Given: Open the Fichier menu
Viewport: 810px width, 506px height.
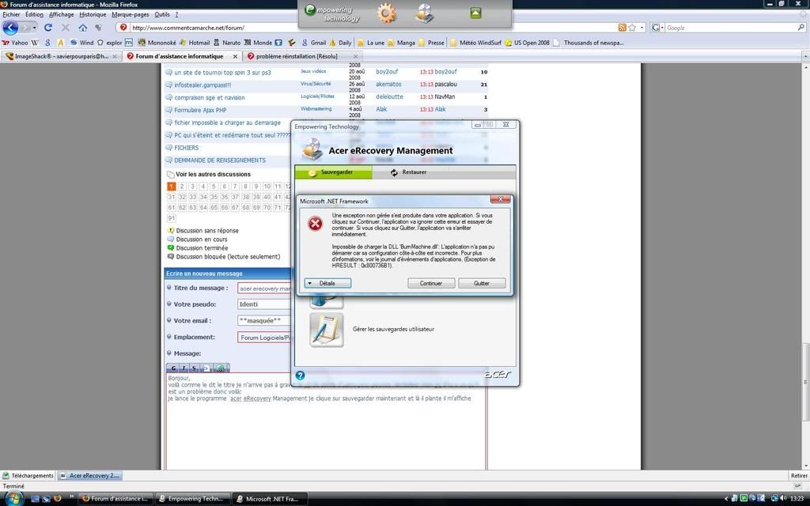Looking at the screenshot, I should pos(11,14).
